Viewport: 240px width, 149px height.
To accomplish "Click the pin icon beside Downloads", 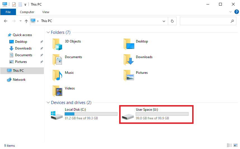I will 41,48.
